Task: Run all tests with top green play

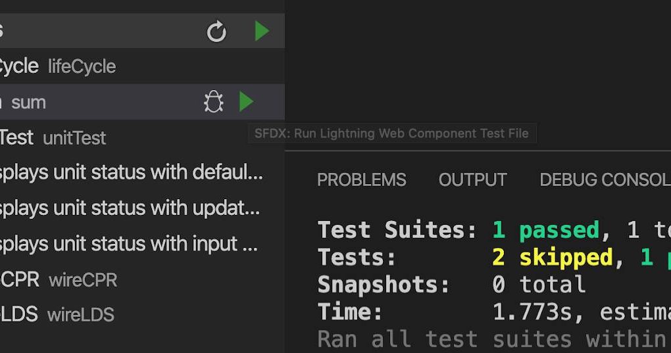Action: (261, 31)
